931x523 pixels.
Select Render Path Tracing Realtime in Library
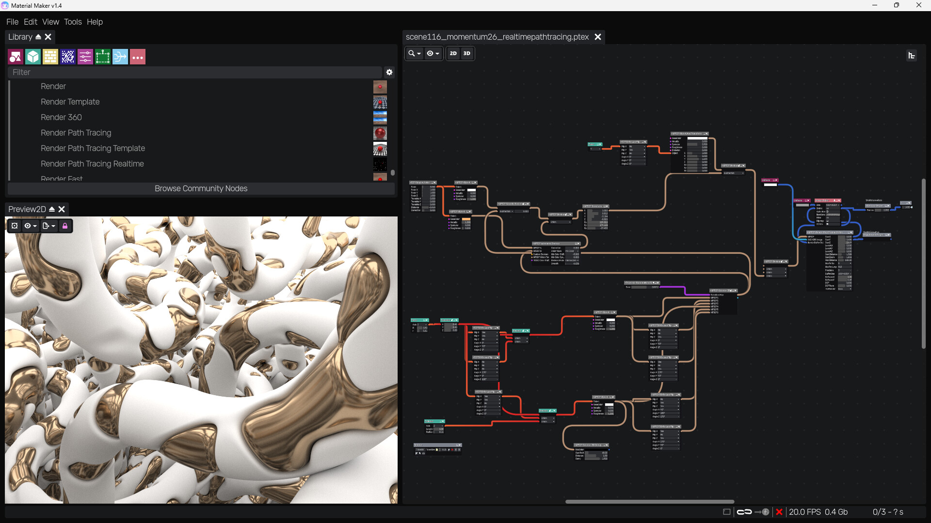pos(92,164)
